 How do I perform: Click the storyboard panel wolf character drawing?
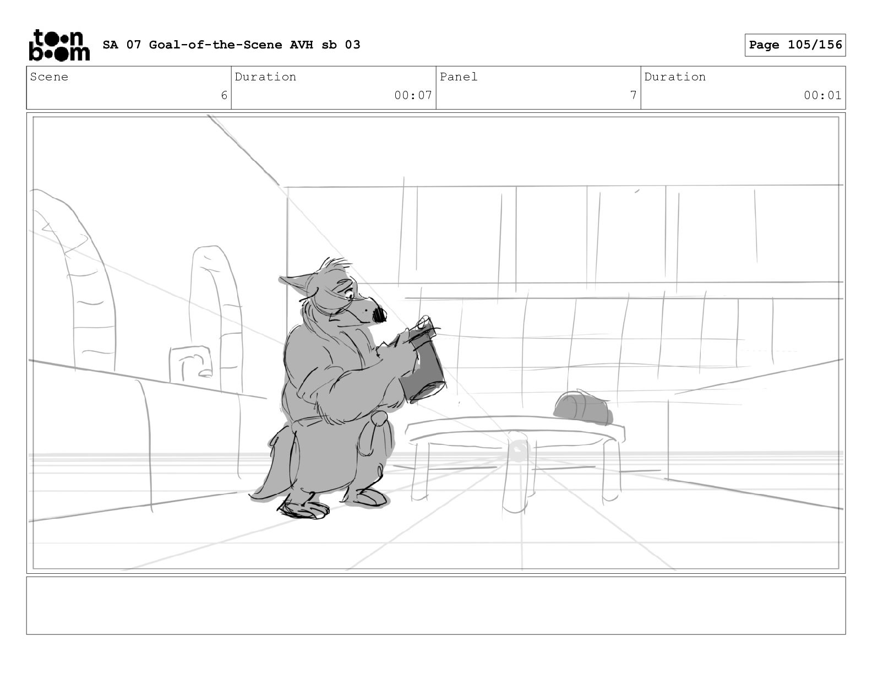coord(347,388)
